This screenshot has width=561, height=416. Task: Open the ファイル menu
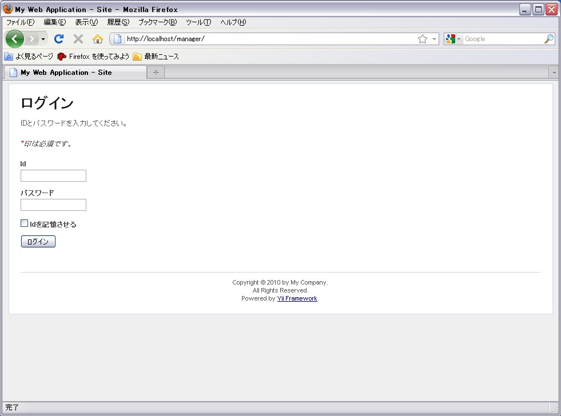[20, 22]
